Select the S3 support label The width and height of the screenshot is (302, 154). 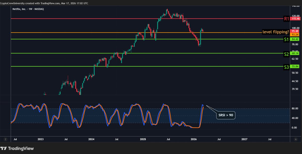(286, 67)
